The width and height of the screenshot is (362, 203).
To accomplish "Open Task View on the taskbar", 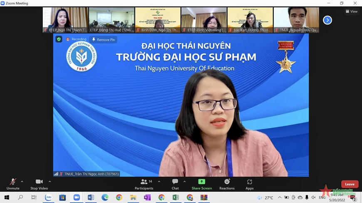I will point(34,198).
